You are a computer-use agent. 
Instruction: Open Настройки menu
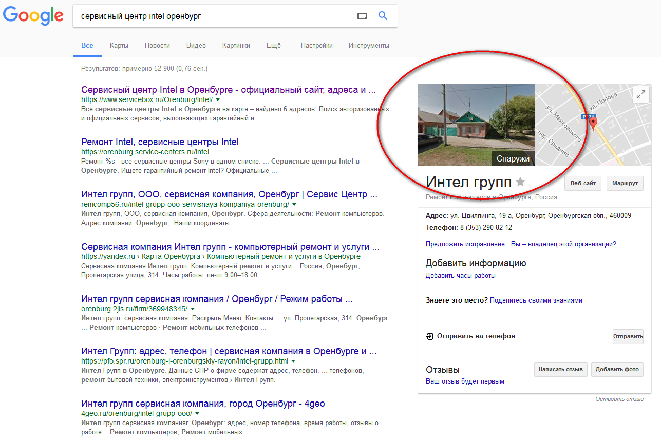point(317,45)
